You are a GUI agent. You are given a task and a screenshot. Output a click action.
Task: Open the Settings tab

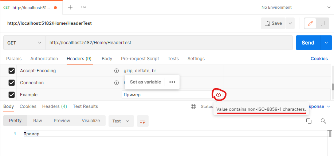pos(196,59)
